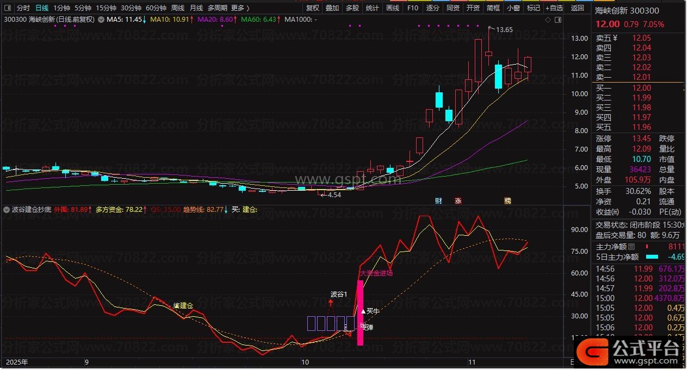
Task: Click the 涨 marker icon on the chart
Action: [x=458, y=200]
